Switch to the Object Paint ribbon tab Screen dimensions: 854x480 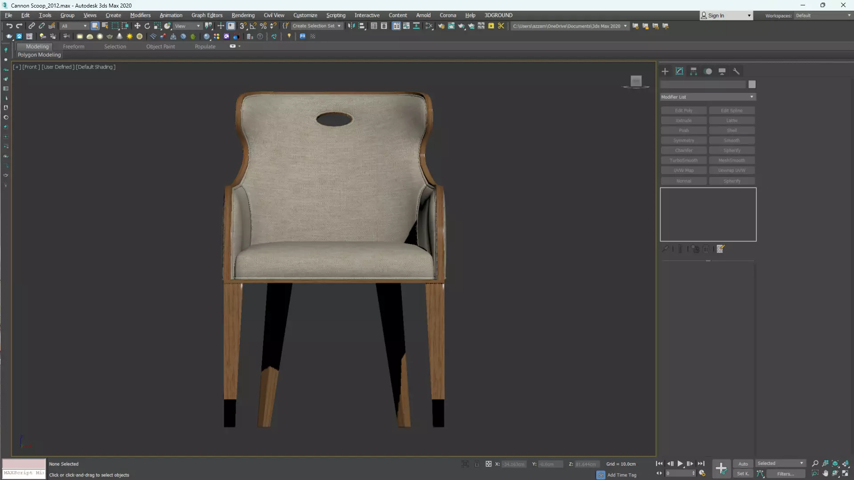pyautogui.click(x=161, y=46)
